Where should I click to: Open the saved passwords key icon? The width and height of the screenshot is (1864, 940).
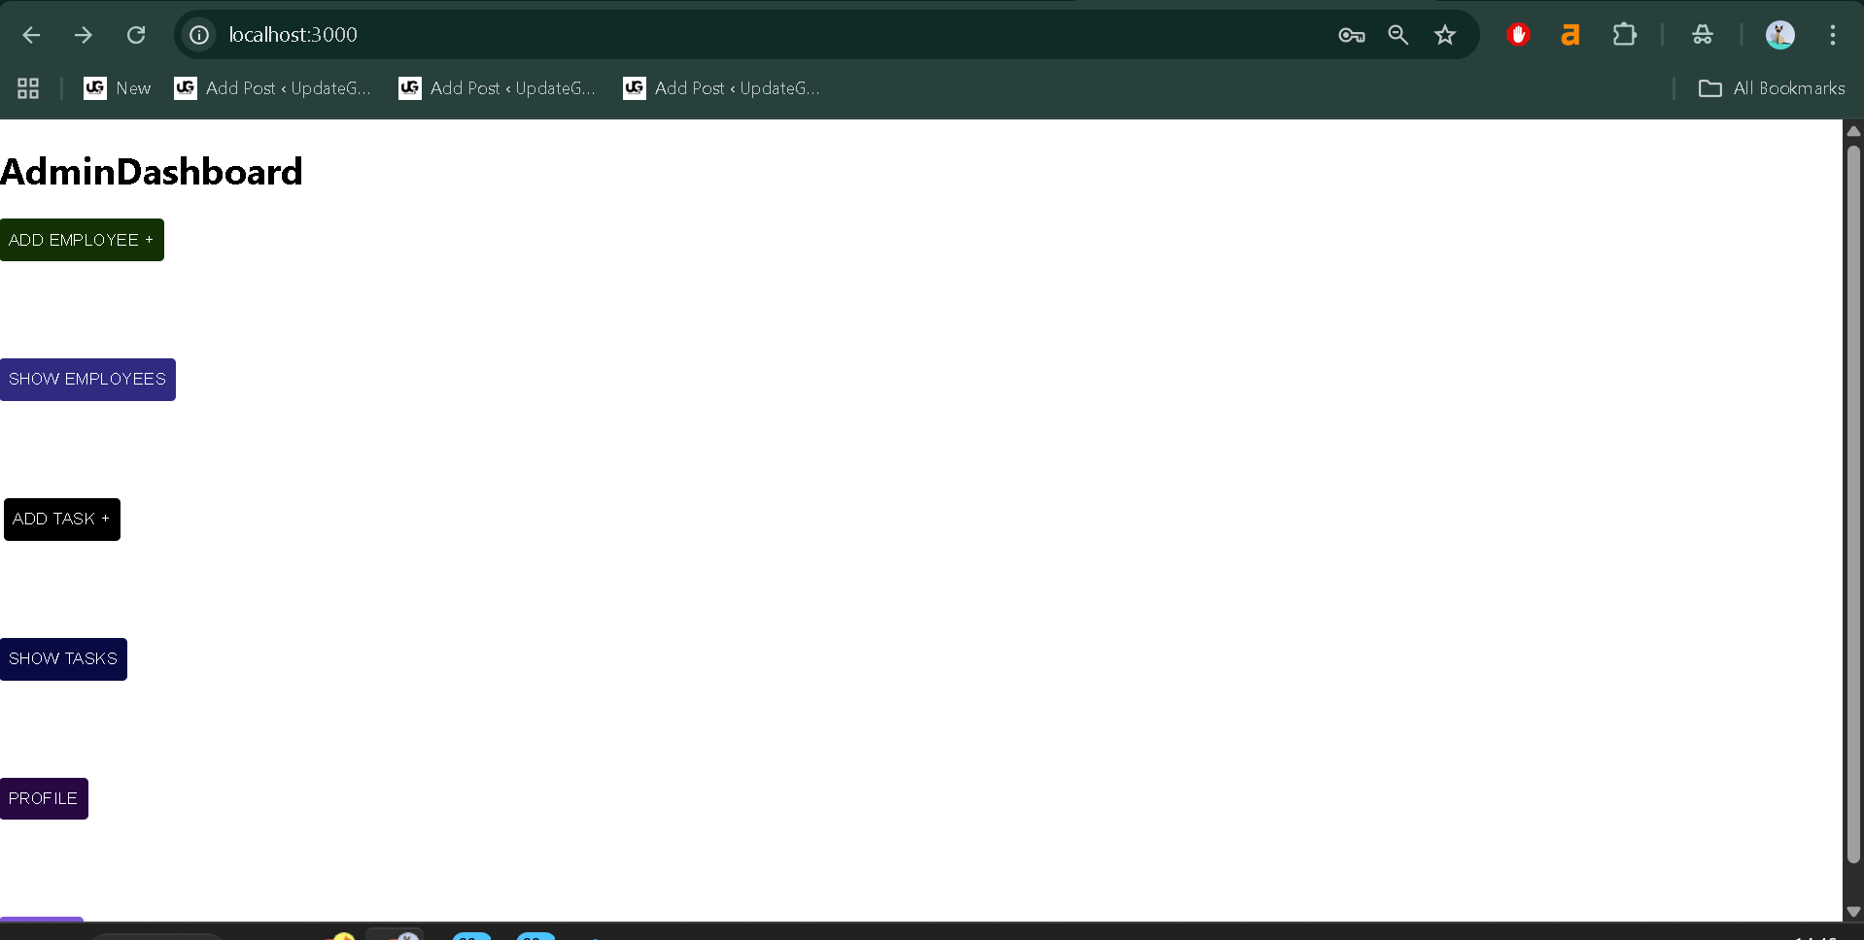[1351, 35]
